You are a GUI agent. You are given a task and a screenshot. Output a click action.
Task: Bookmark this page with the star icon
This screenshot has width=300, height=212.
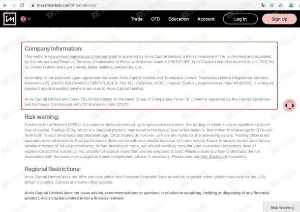[x=280, y=5]
